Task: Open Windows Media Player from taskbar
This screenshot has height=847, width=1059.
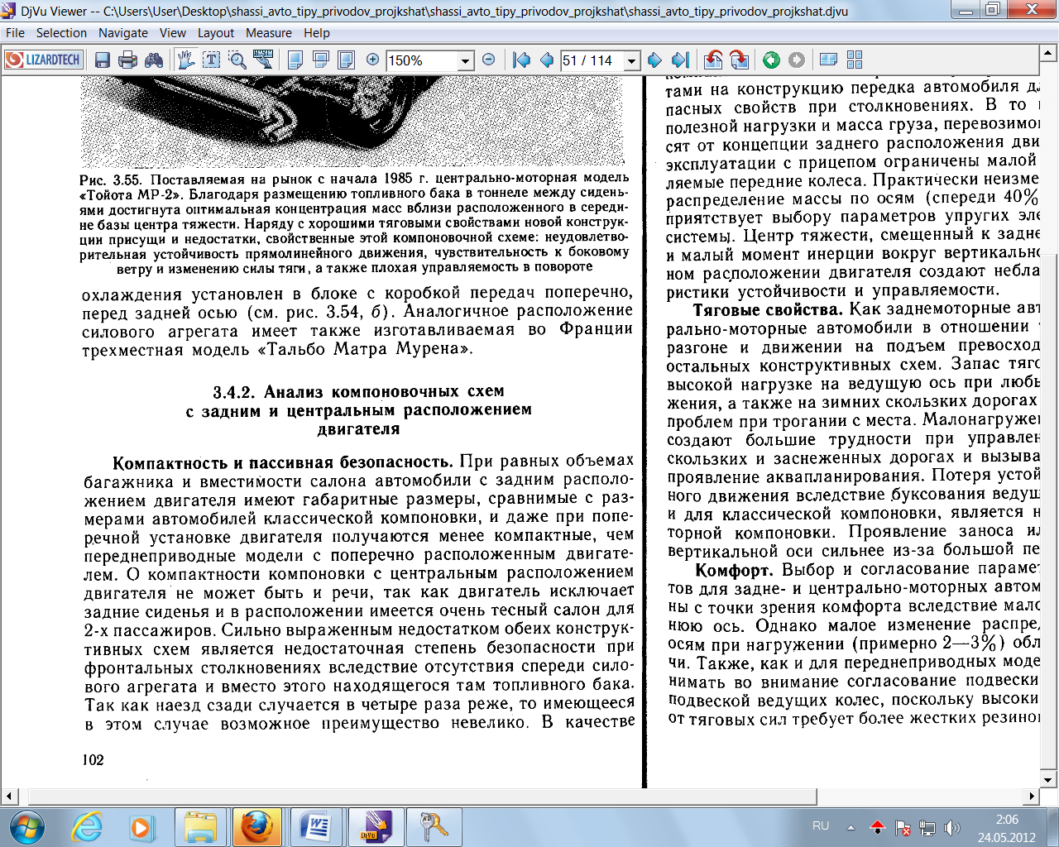Action: point(141,826)
